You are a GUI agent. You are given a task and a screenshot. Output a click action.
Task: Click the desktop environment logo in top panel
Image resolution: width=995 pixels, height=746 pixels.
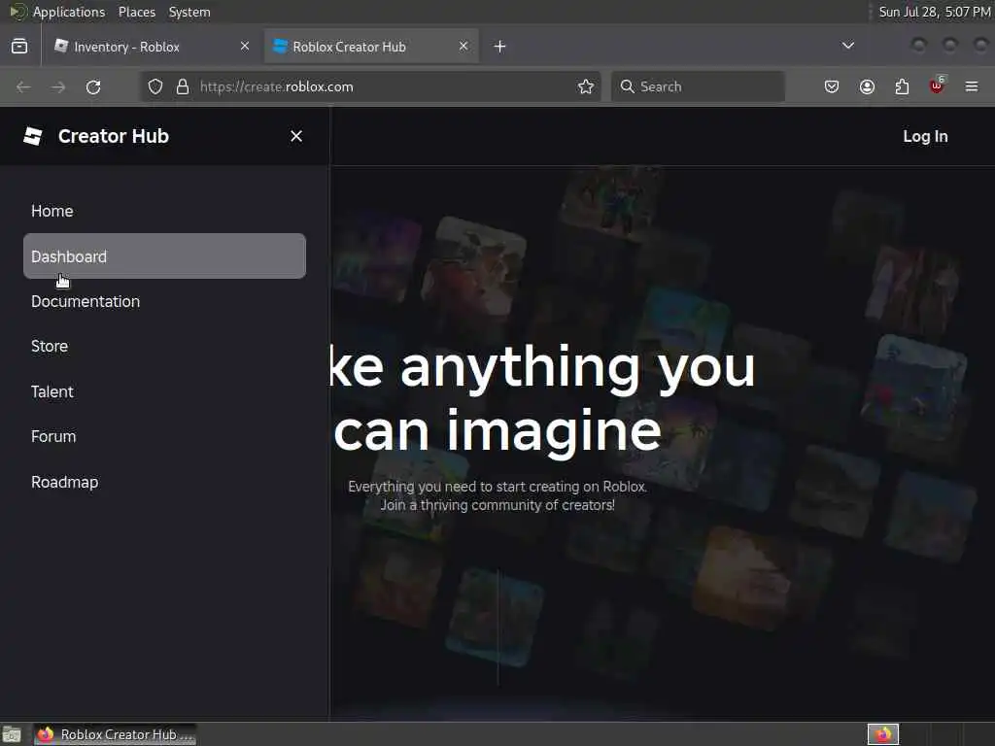(17, 12)
